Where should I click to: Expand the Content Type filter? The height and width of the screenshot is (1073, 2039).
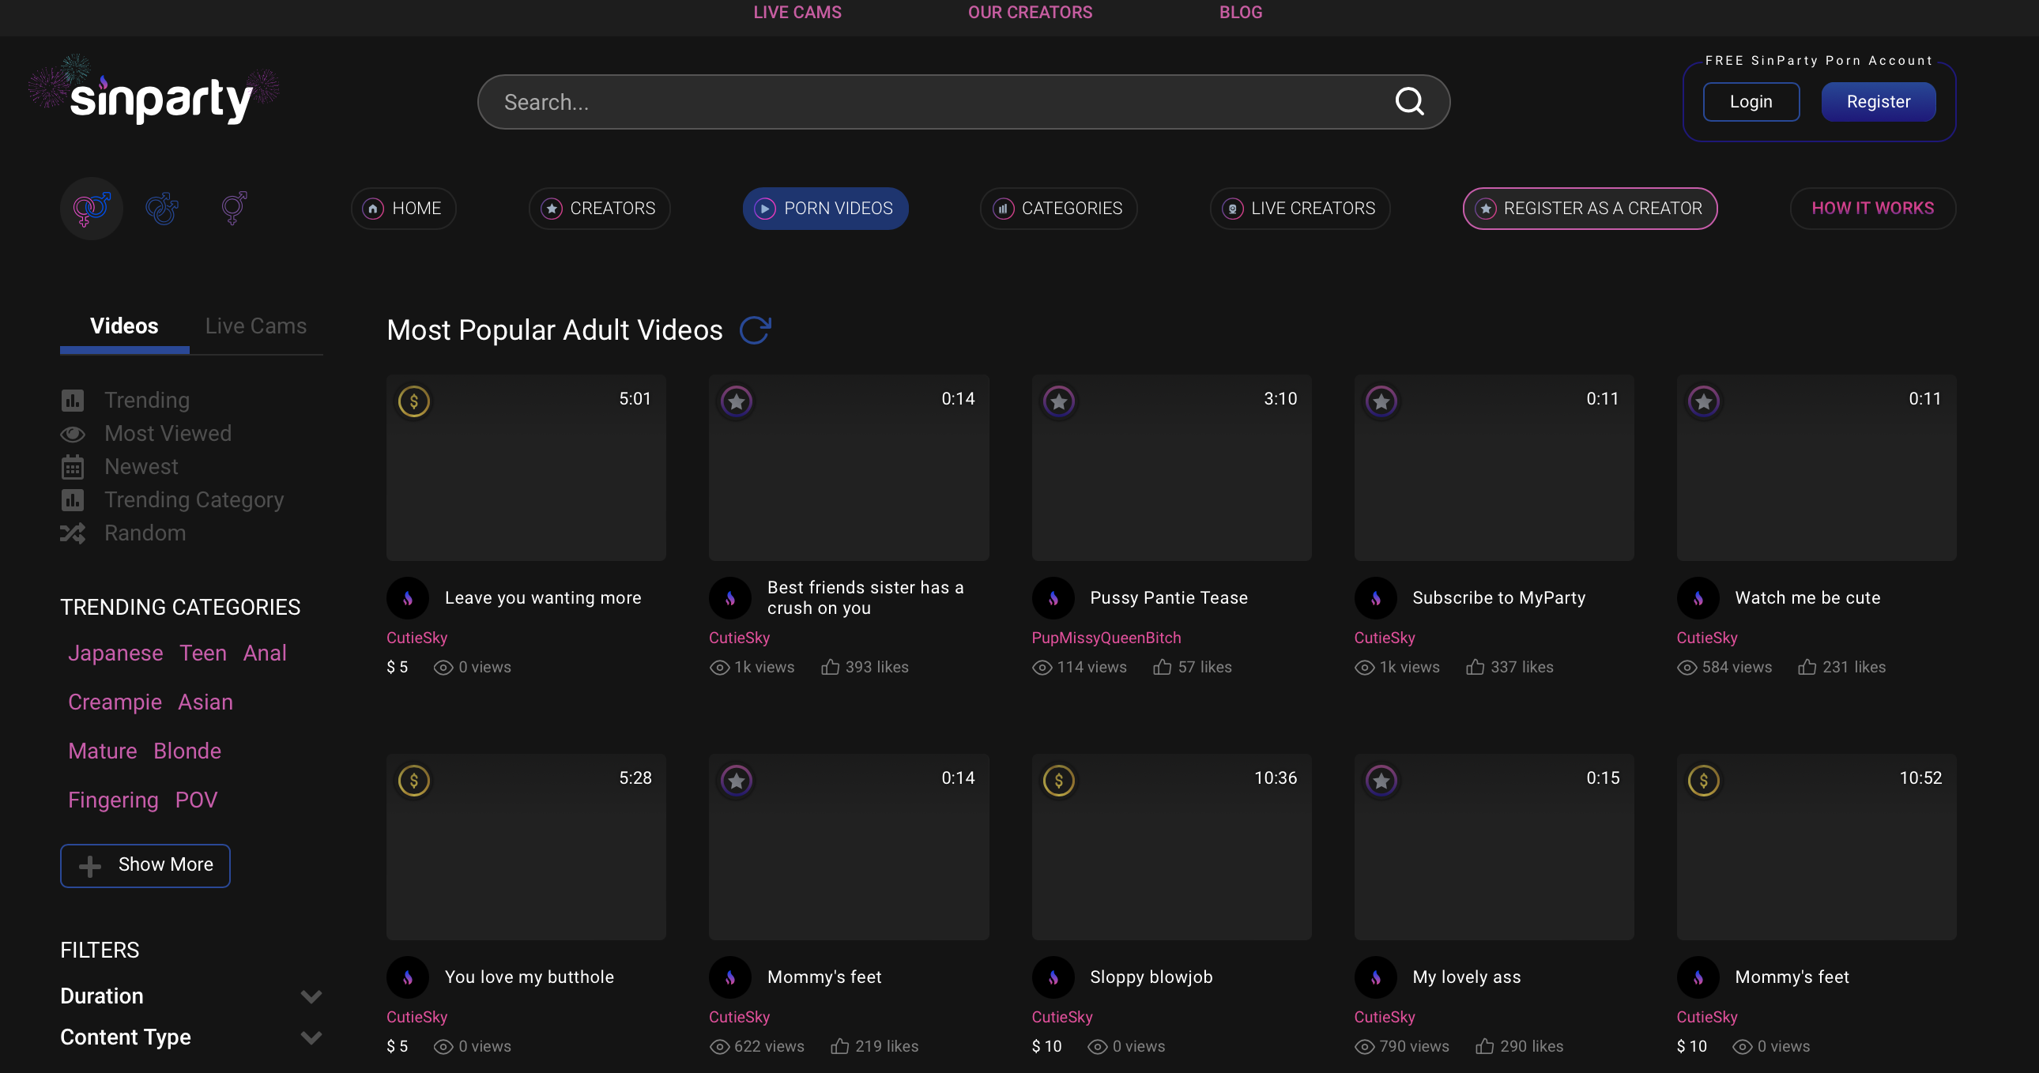190,1037
